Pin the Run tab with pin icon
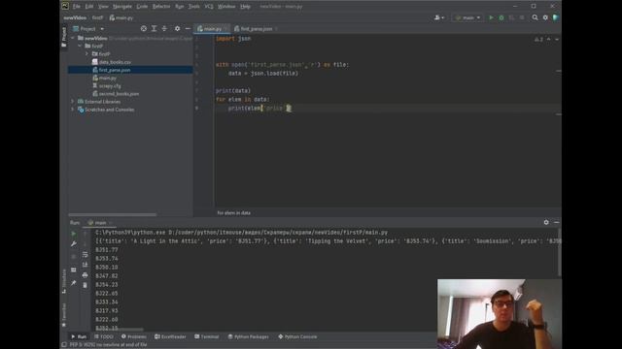 coord(74,283)
